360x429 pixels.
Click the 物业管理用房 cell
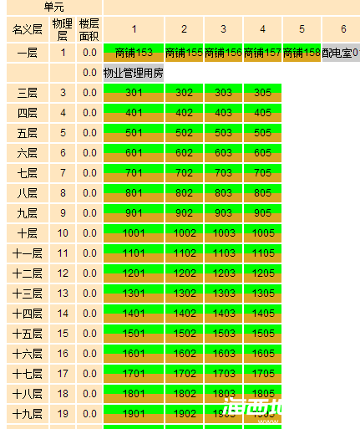pyautogui.click(x=134, y=73)
